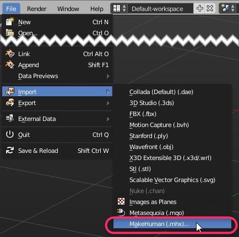Expand the Data Previews submenu
Screen dimensions: 239x237
tap(57, 76)
